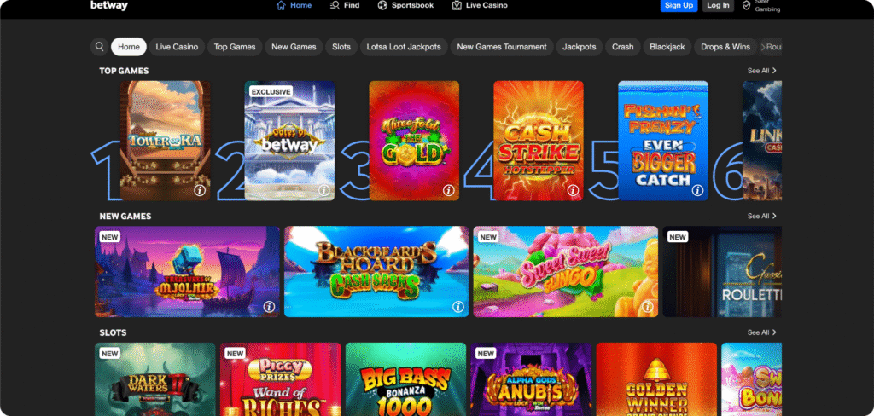Open Blackbeard's Hoard Cash Sacks banner

click(376, 272)
